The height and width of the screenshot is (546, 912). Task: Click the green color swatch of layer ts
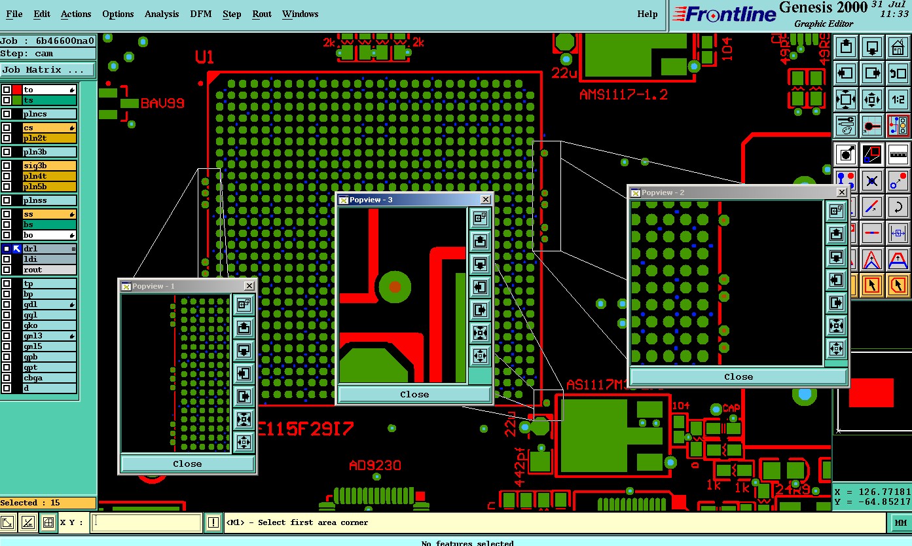tap(17, 100)
